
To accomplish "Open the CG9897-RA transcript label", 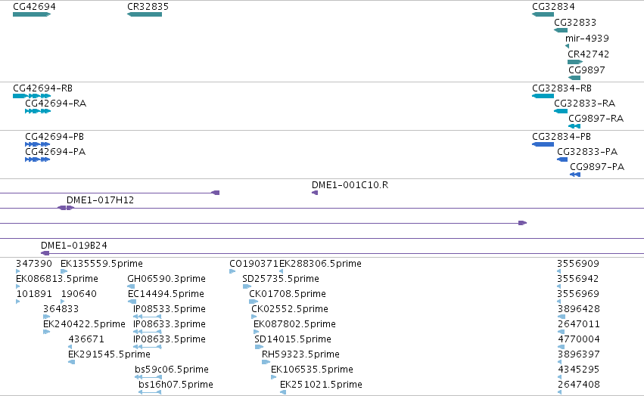I will [596, 119].
